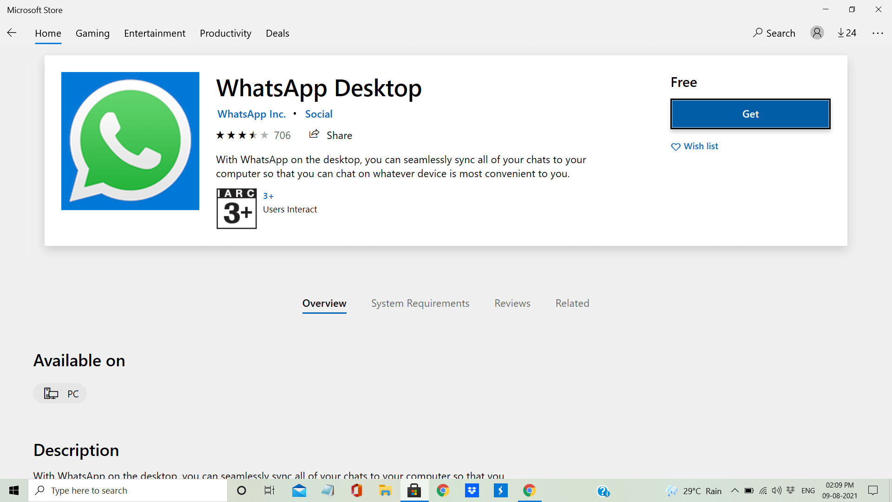Show hidden system tray icons

click(x=735, y=490)
